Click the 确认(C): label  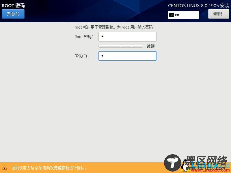coord(82,56)
